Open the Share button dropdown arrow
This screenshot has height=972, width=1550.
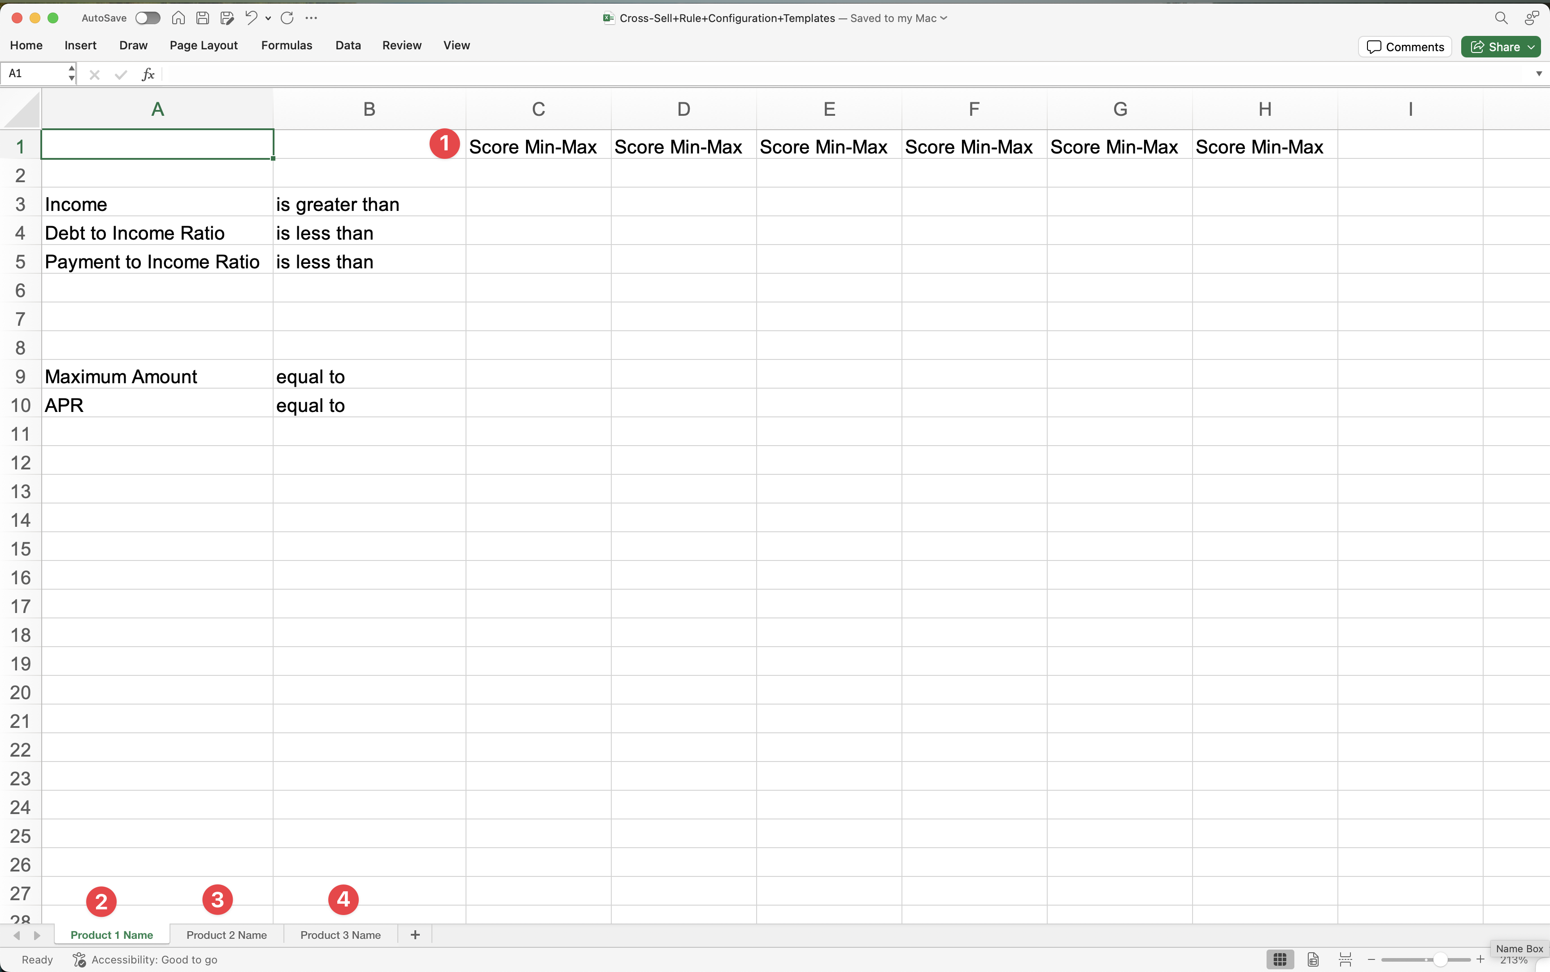[x=1531, y=47]
